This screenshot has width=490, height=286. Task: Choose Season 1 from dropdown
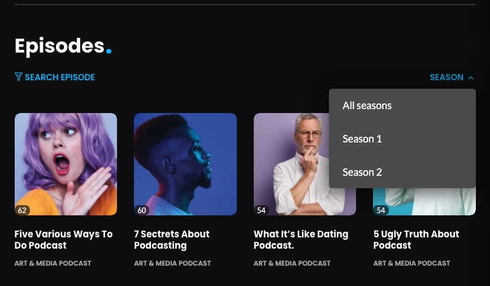(402, 139)
